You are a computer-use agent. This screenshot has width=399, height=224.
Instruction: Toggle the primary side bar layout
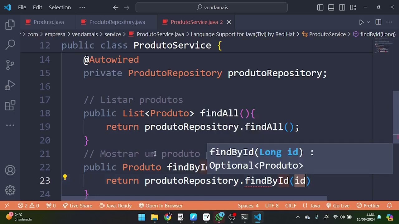(320, 7)
